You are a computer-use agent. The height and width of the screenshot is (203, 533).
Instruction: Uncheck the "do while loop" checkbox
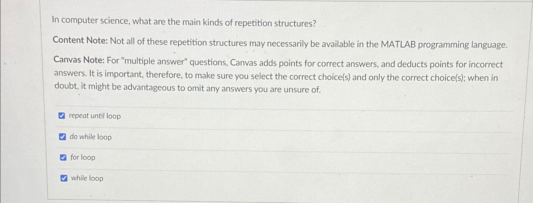click(62, 137)
